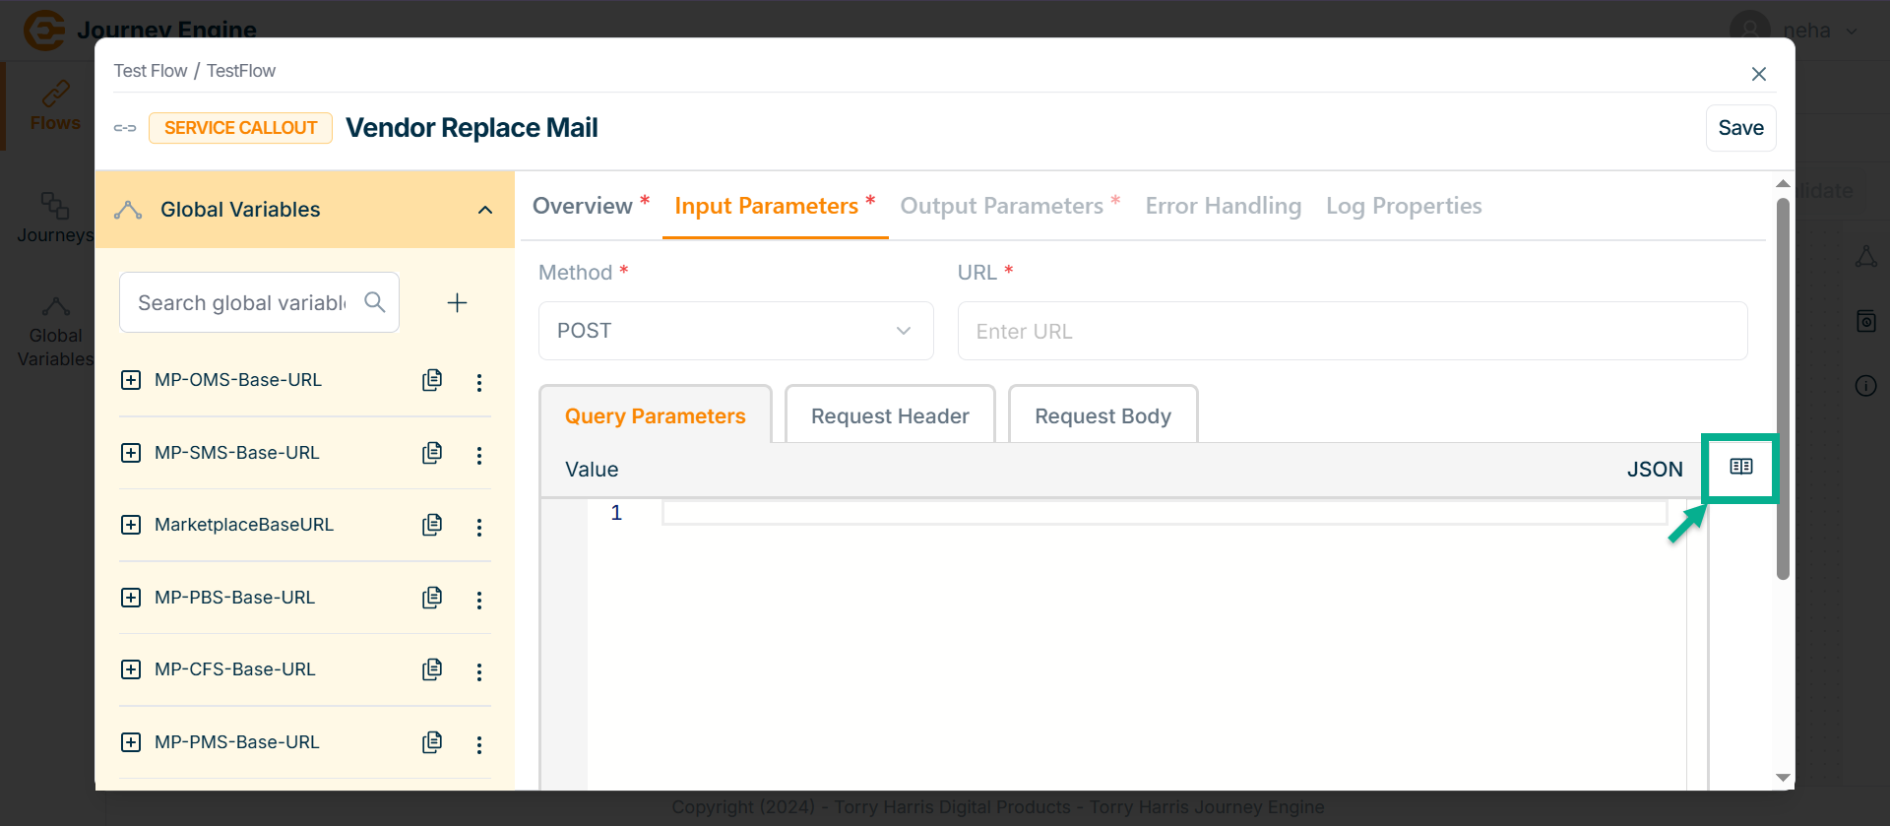Click the search magnifier icon in global variables
Viewport: 1890px width, 826px height.
pos(375,302)
